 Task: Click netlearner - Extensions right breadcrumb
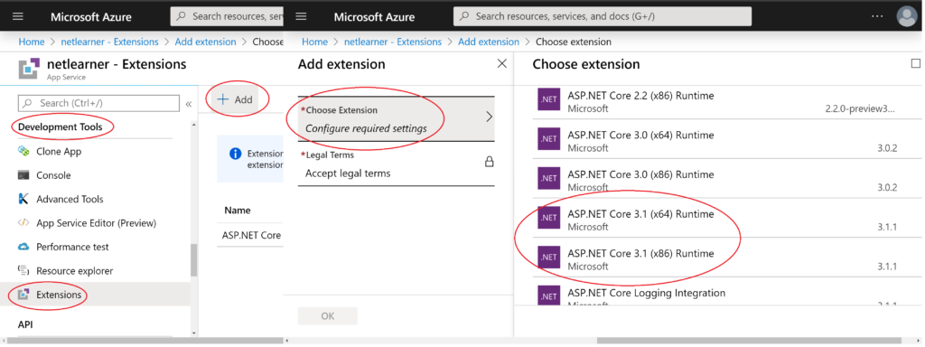(x=393, y=42)
